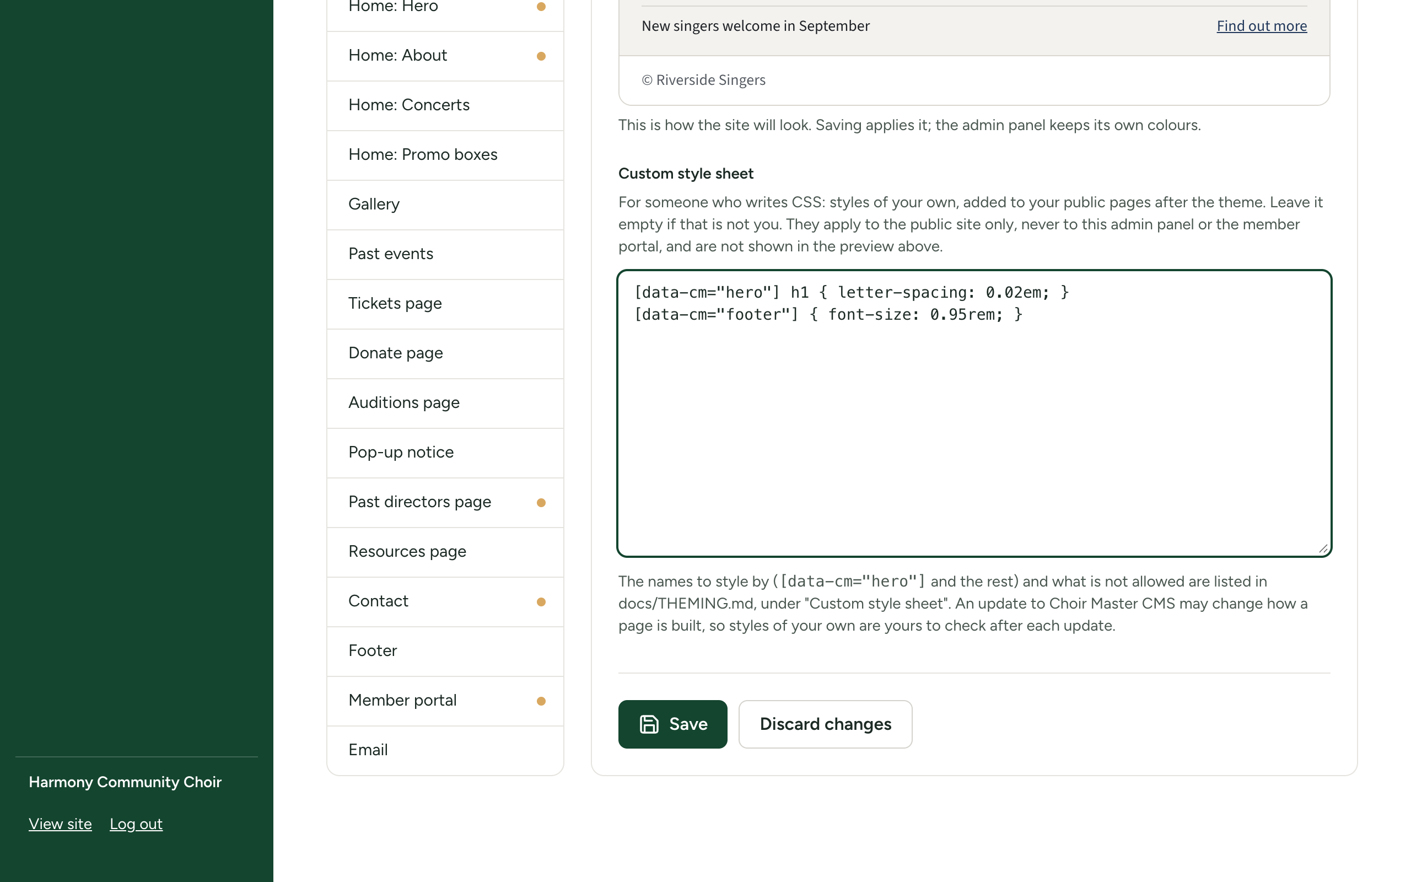The width and height of the screenshot is (1411, 882).
Task: Click 'New singers welcome in September' text
Action: (755, 26)
